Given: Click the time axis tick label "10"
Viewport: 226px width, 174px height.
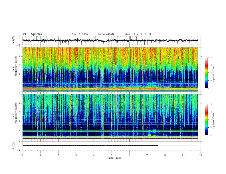Looking at the screenshot, I should point(201,155).
